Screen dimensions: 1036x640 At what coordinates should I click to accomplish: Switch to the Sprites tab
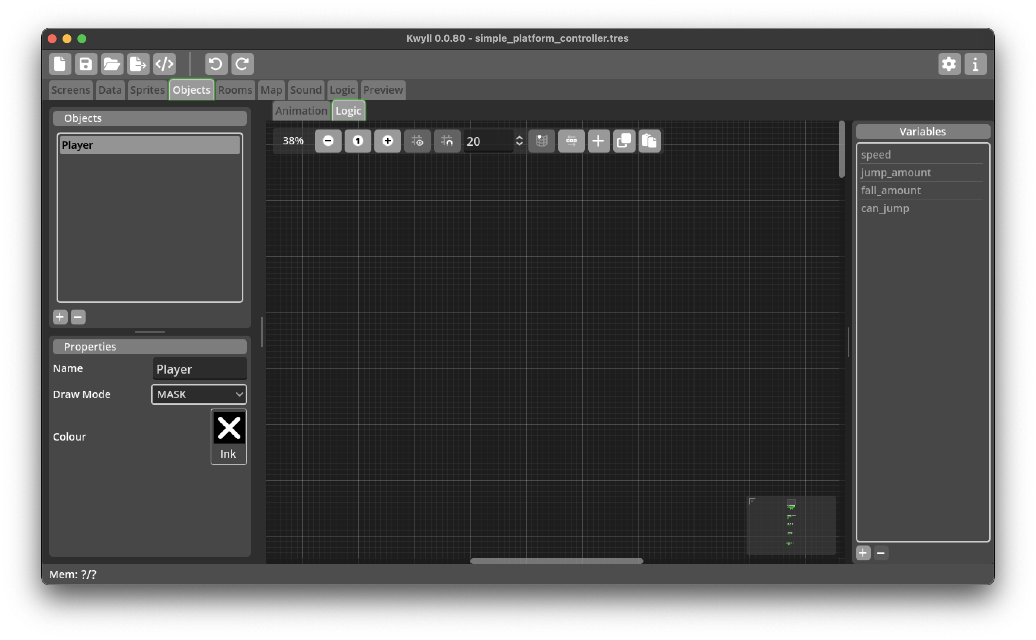point(147,90)
